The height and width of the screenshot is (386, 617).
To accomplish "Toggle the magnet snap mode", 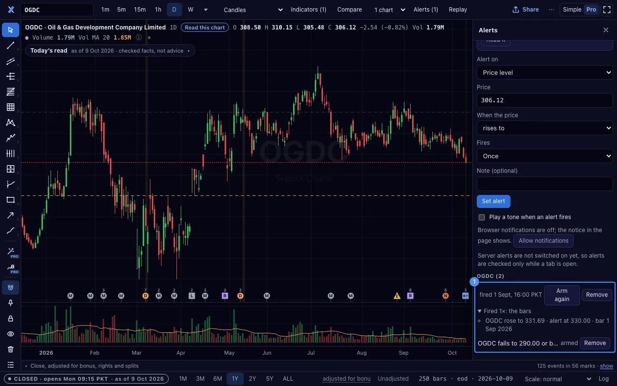I will pyautogui.click(x=11, y=288).
